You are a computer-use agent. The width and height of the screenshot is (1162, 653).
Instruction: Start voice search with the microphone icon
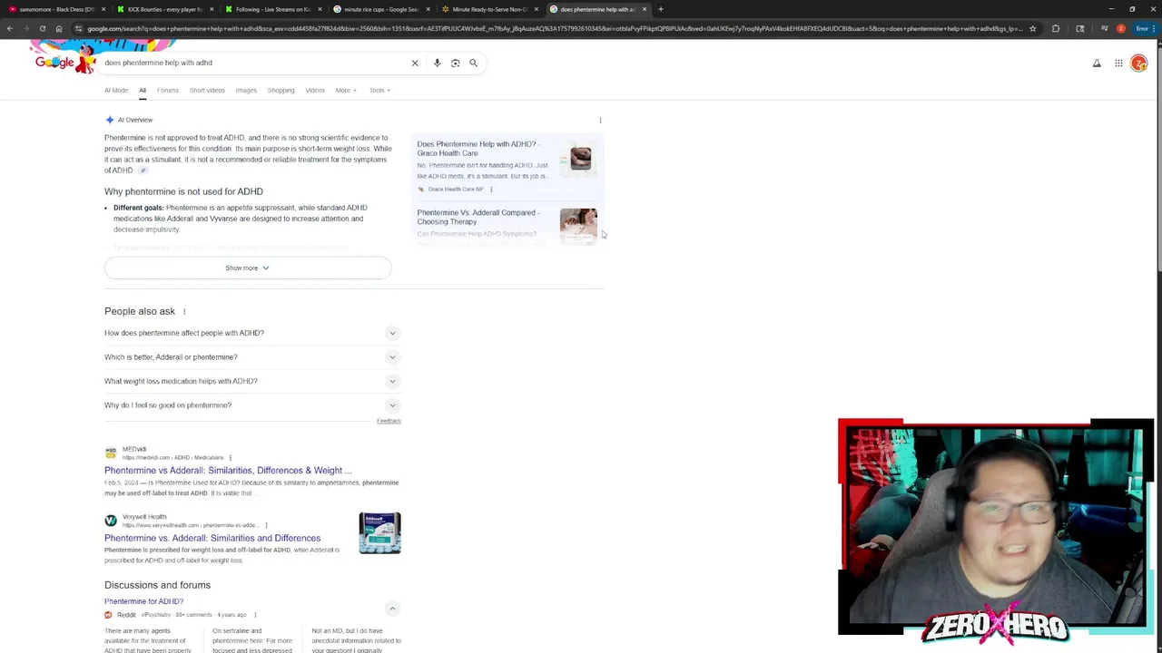pyautogui.click(x=437, y=63)
